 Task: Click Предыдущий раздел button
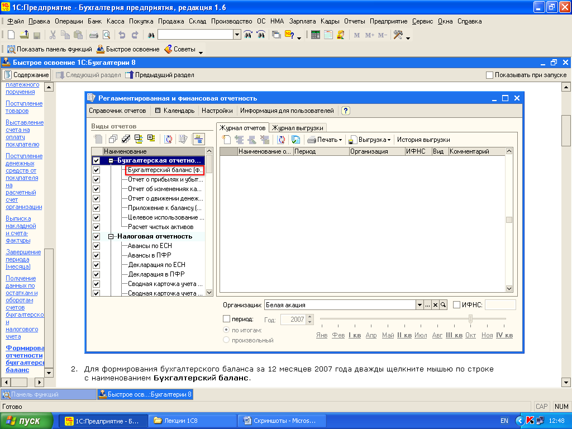point(160,75)
